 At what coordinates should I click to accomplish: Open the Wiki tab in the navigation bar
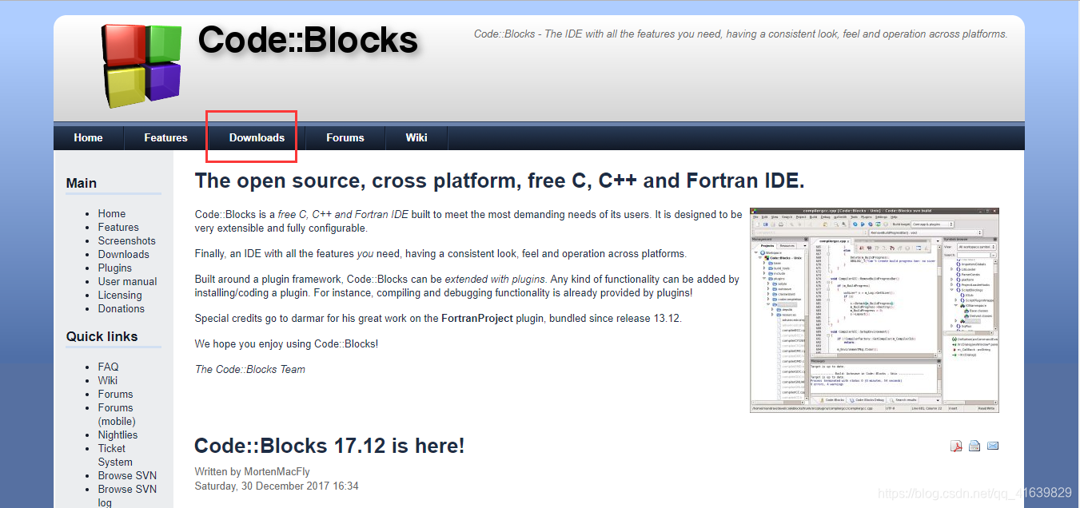point(416,137)
